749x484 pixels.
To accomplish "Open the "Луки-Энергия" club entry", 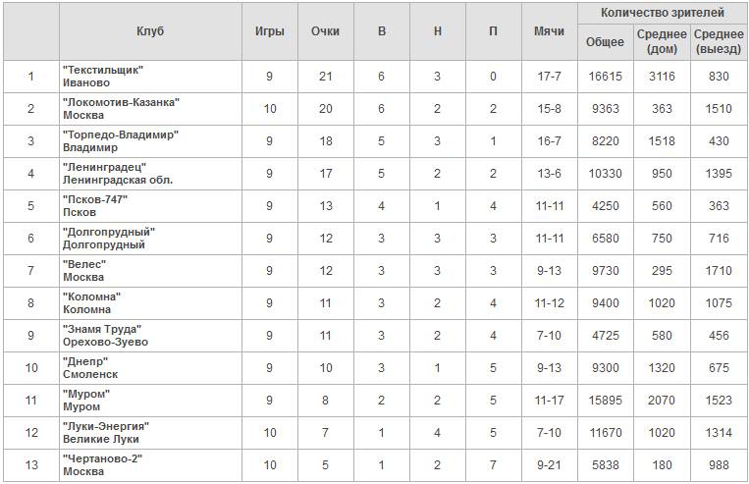I will tap(104, 426).
